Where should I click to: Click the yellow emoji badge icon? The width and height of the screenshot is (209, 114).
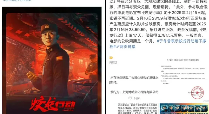pos(111,58)
